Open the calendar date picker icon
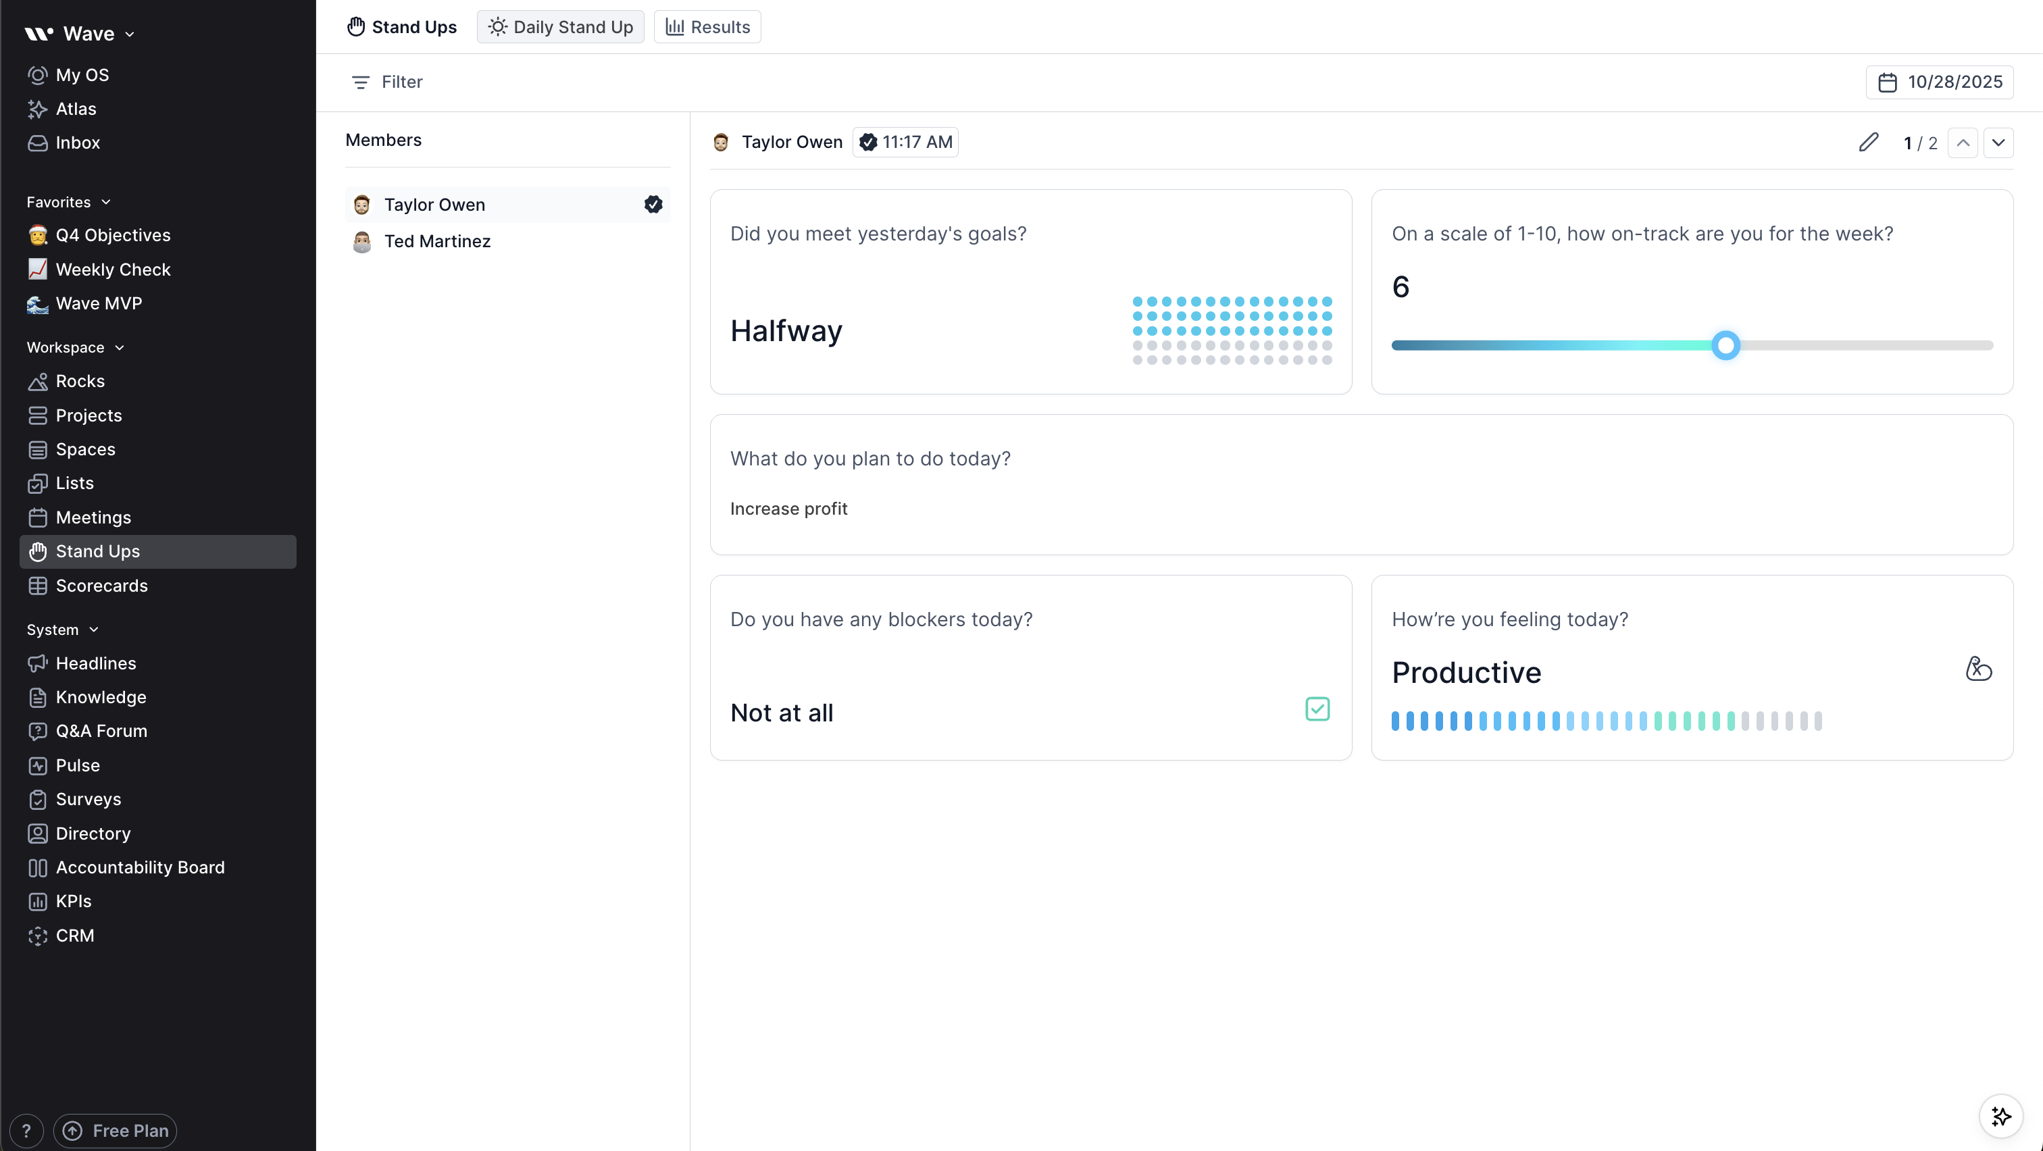 (1888, 82)
